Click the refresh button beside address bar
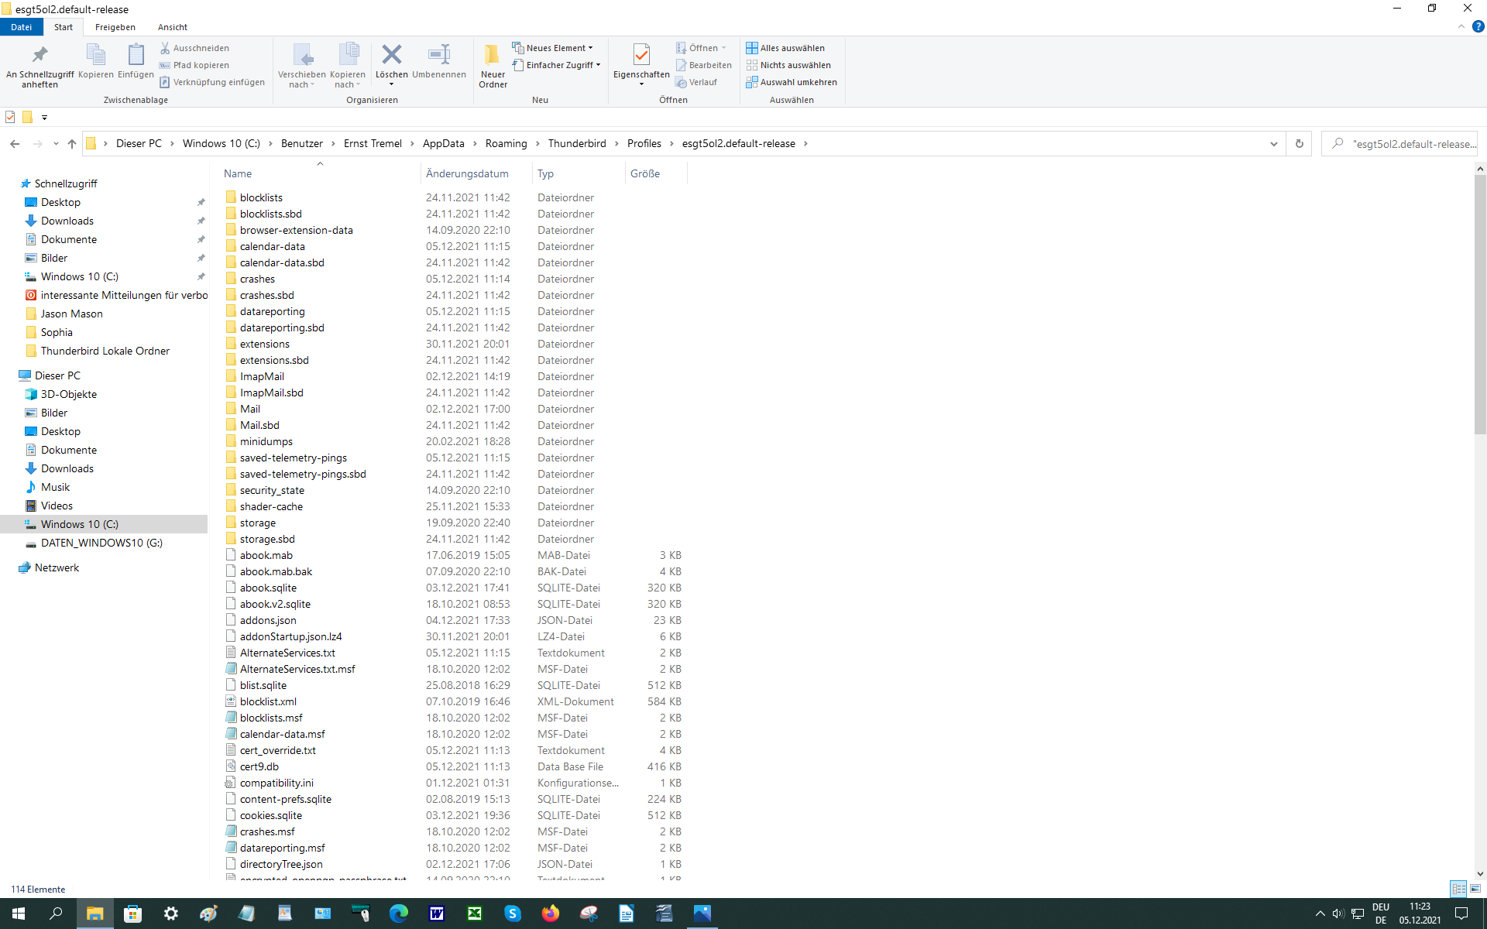Screen dimensions: 1487x929 1300,143
